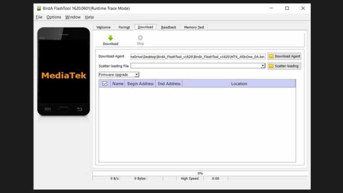
Task: Open the File menu
Action: click(x=39, y=17)
